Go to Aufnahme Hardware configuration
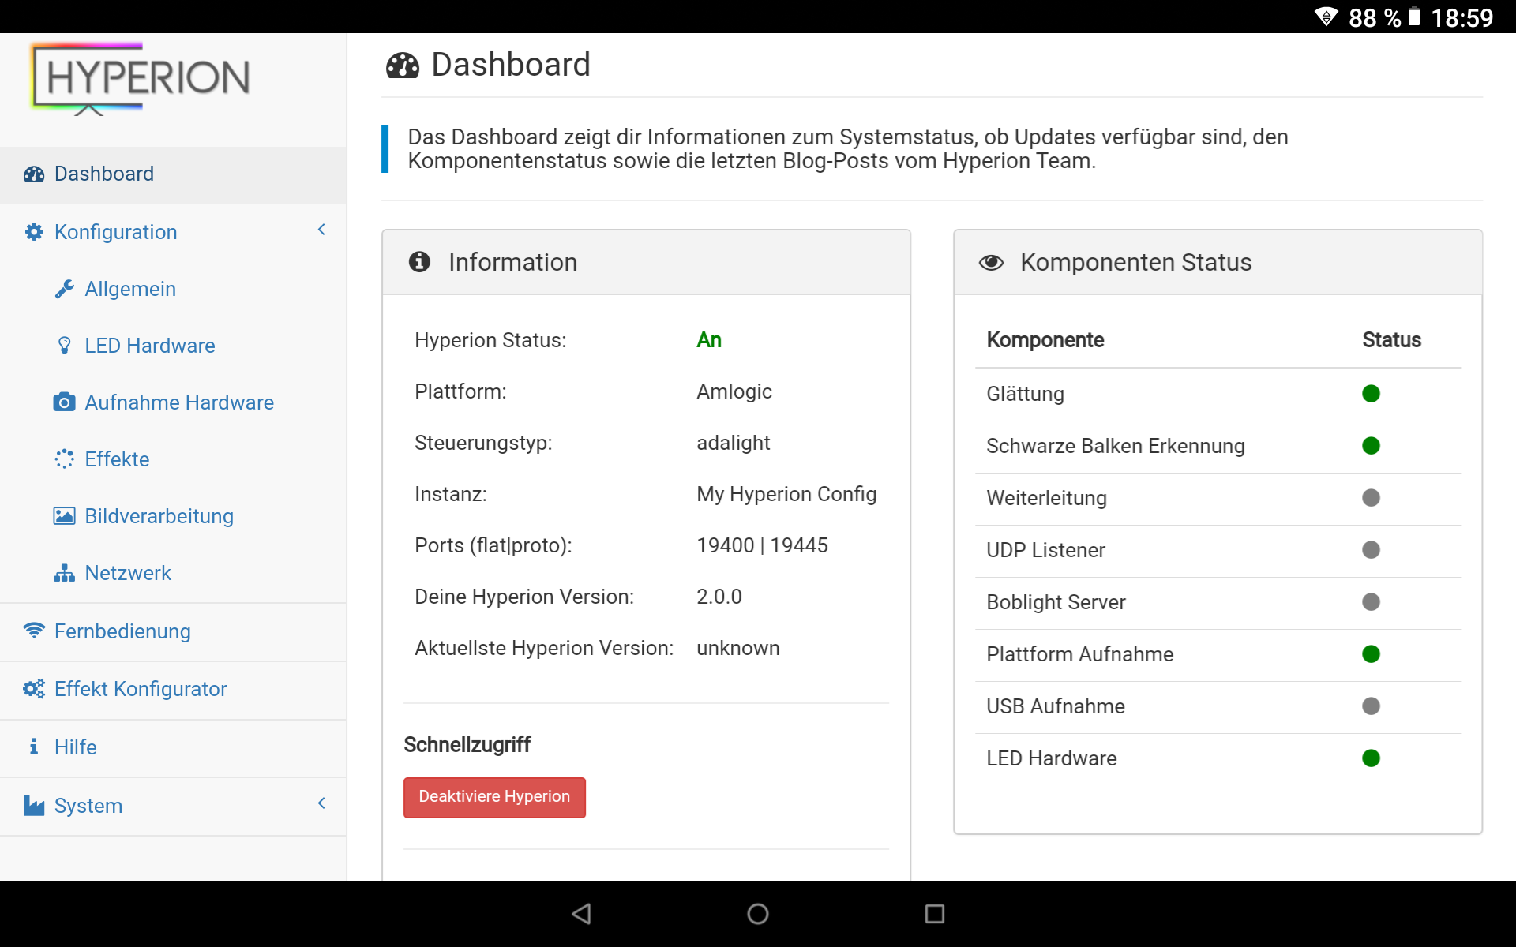Screen dimensions: 1516x947 (x=173, y=402)
